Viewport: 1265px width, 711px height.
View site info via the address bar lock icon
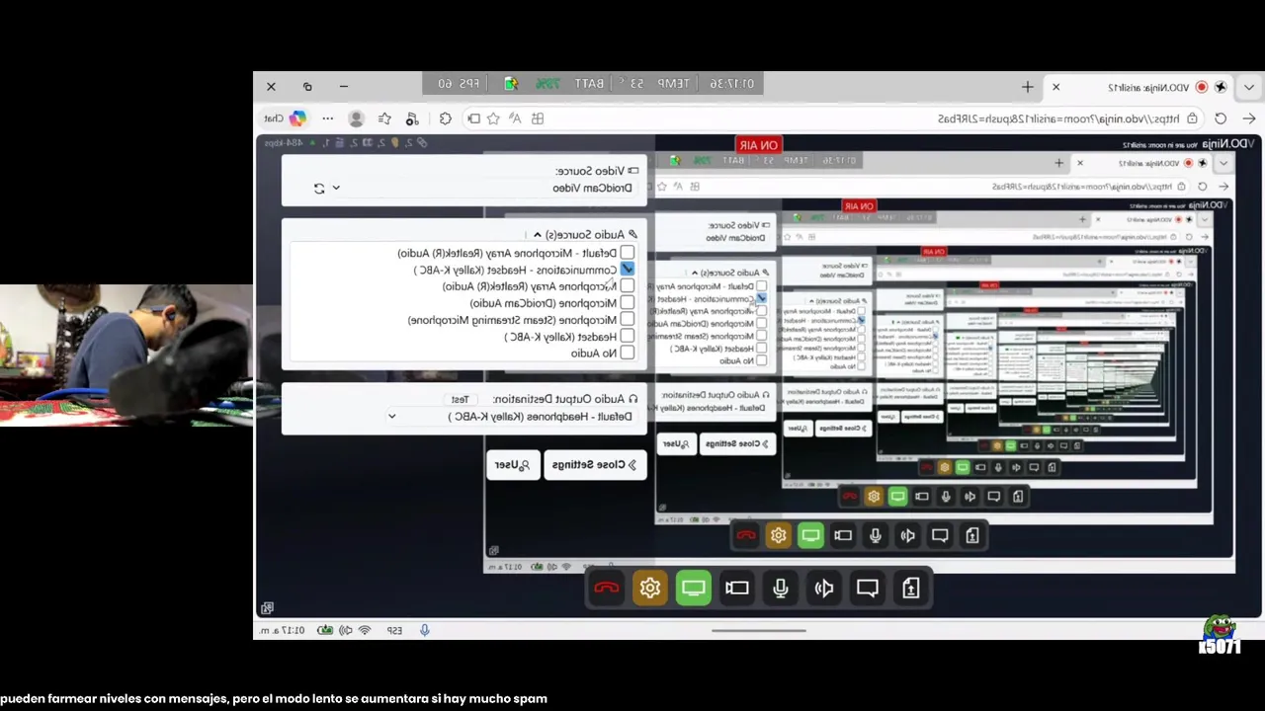[x=1192, y=118]
